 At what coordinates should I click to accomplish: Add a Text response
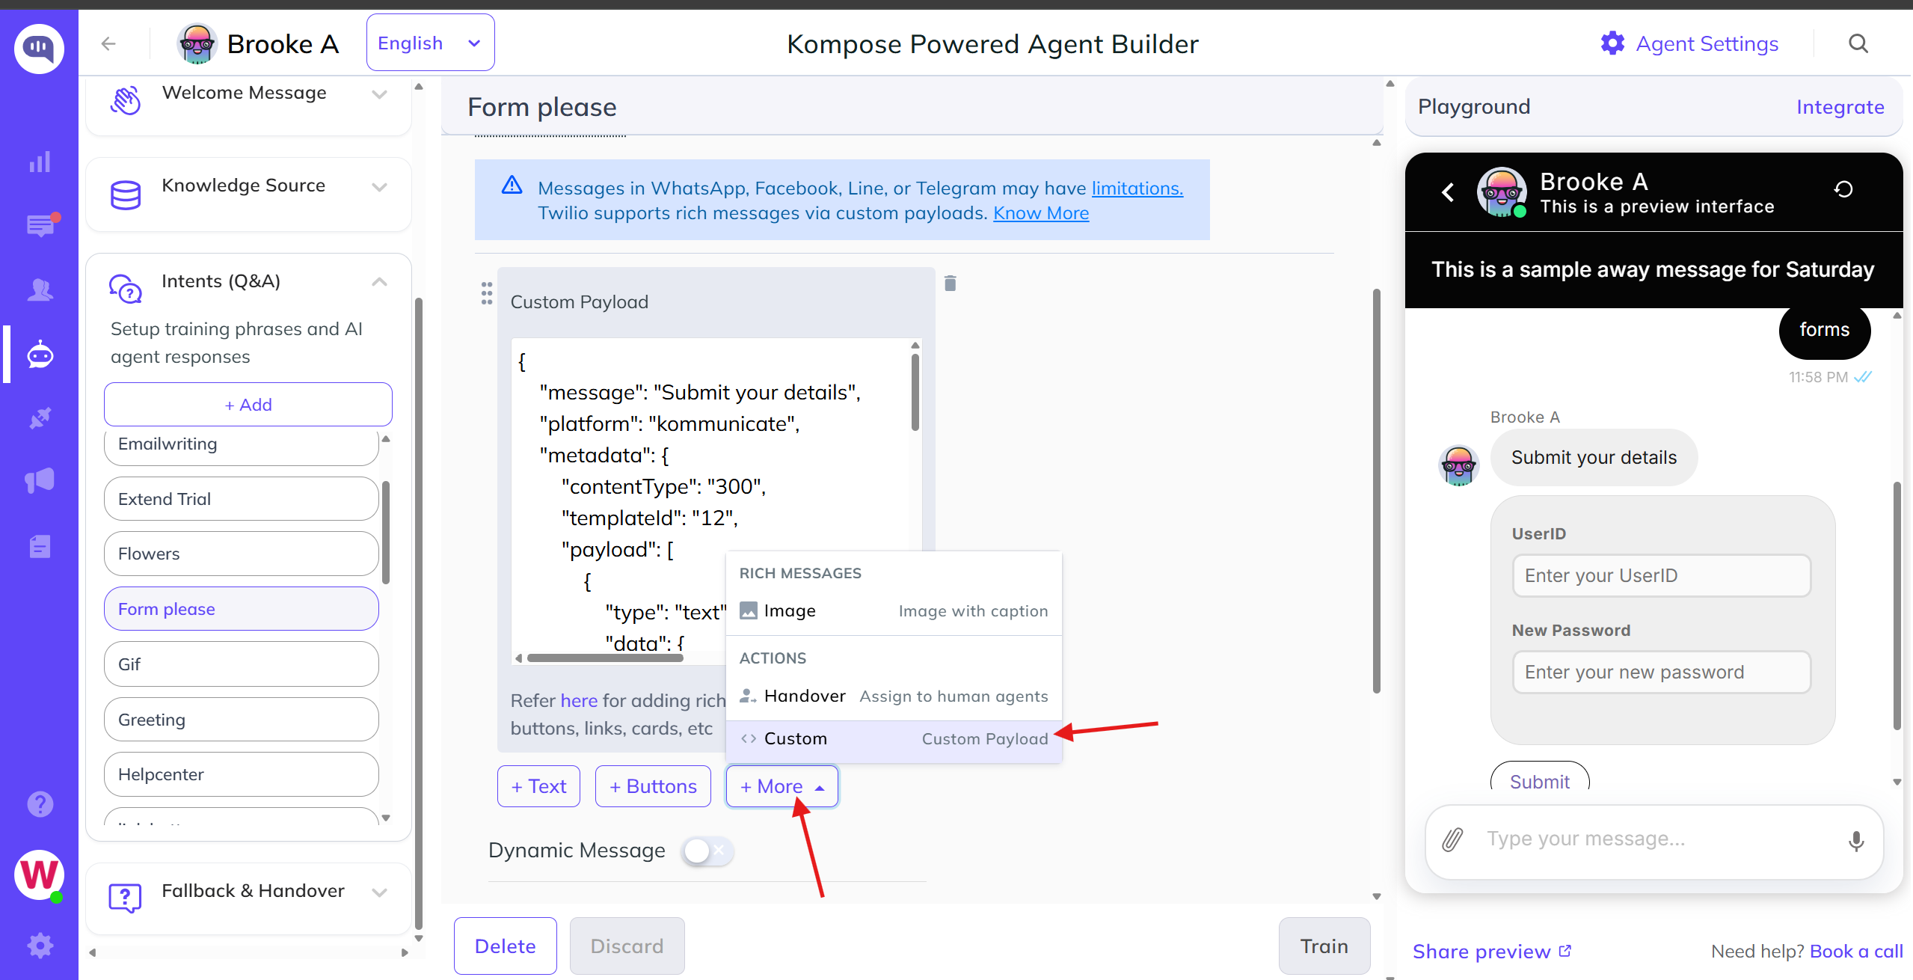[538, 786]
